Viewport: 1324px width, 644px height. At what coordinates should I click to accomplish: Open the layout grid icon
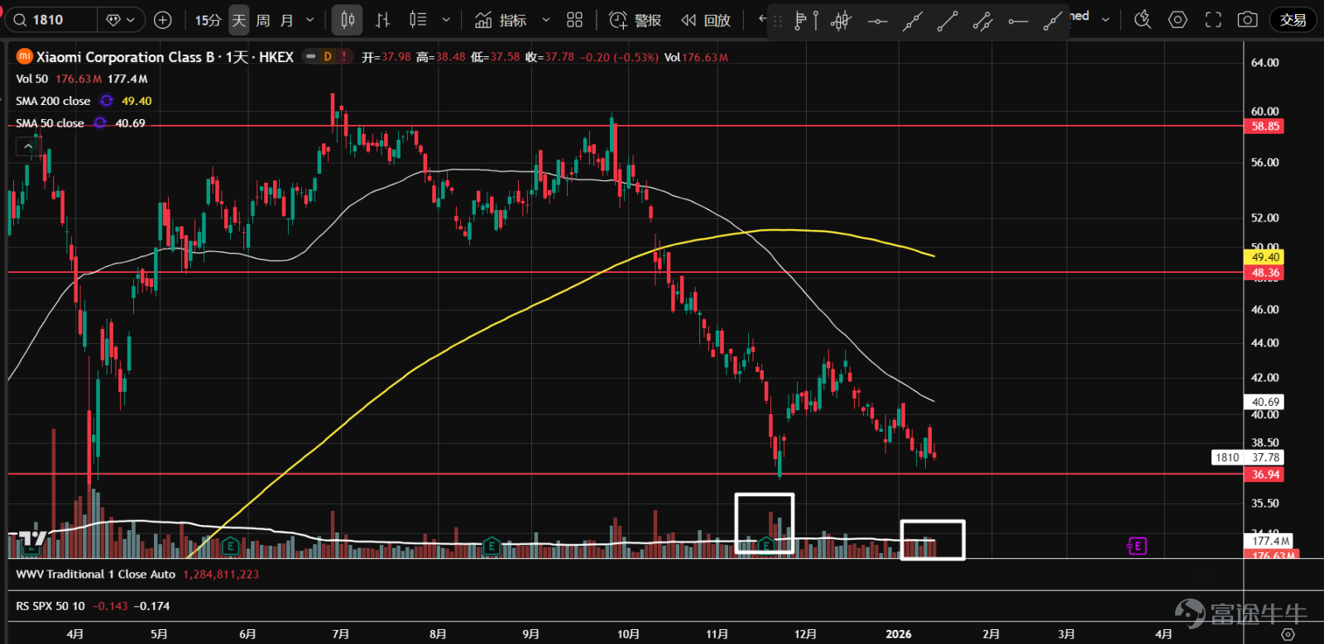click(x=574, y=20)
